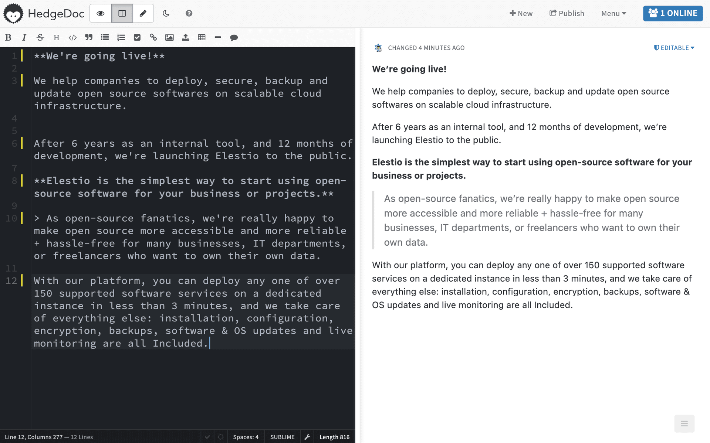The image size is (710, 443).
Task: Enable night mode with the moon icon
Action: 166,13
